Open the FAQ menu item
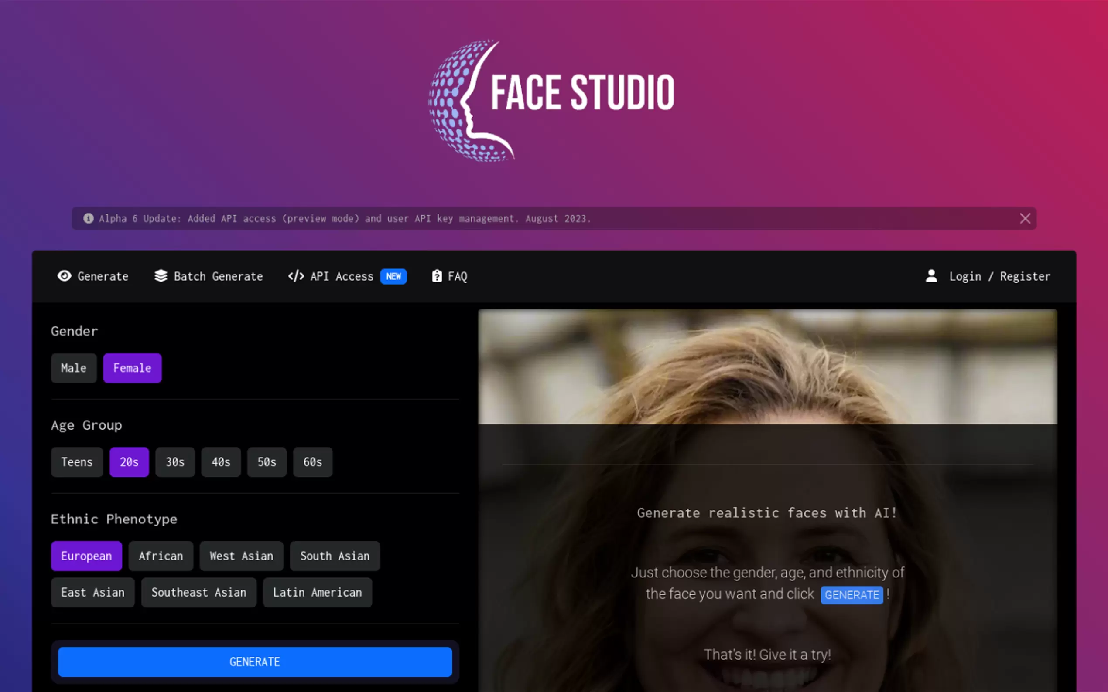This screenshot has height=692, width=1108. pos(457,276)
